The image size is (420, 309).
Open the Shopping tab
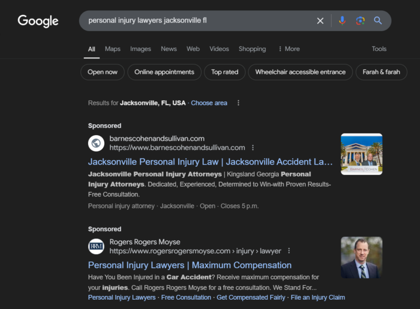(252, 49)
